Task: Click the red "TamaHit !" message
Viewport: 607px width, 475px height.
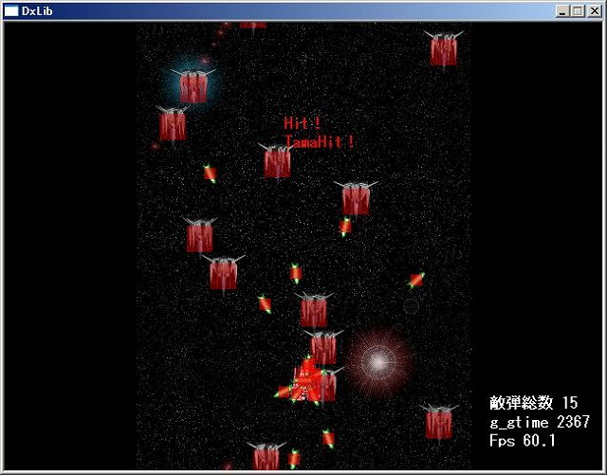Action: tap(319, 141)
